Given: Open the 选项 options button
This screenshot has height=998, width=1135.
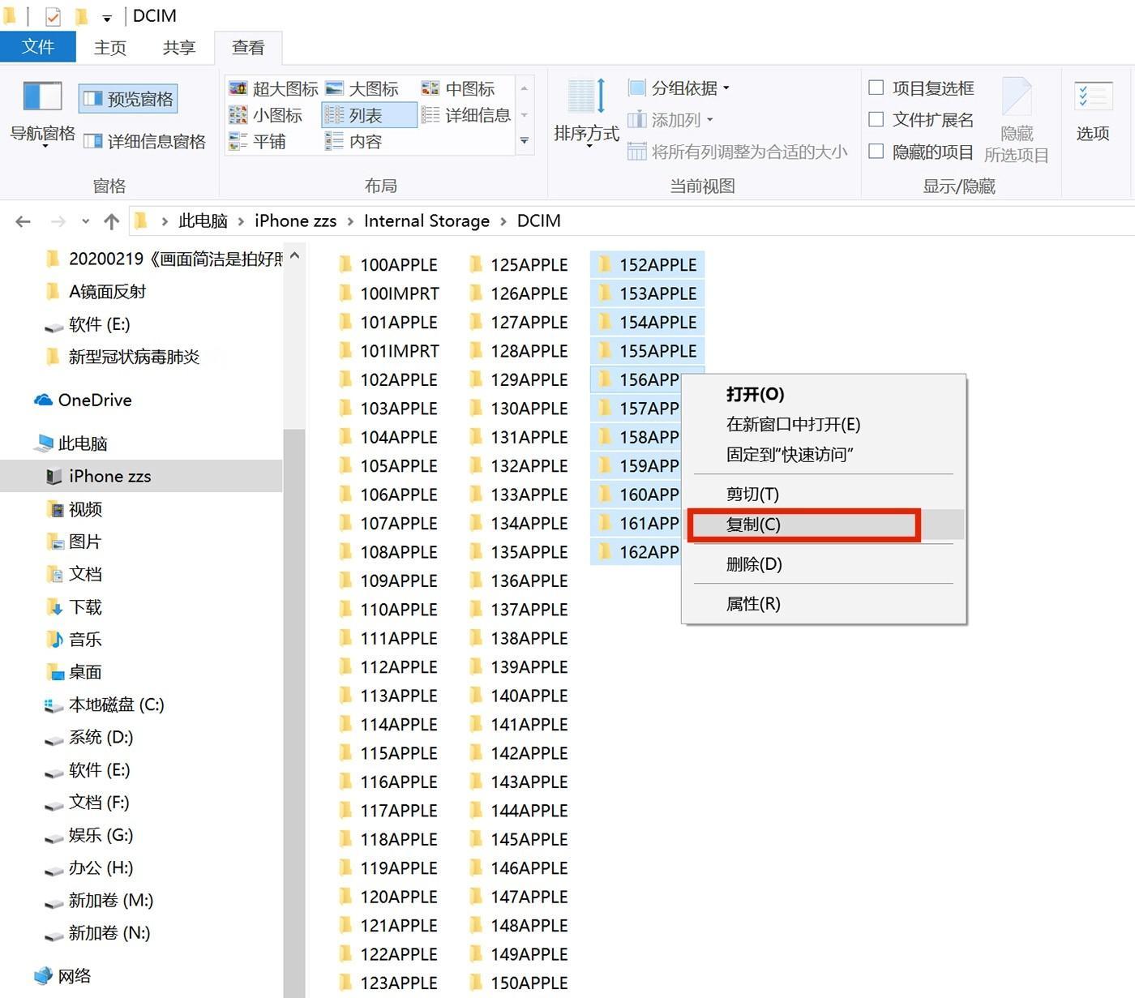Looking at the screenshot, I should point(1092,112).
